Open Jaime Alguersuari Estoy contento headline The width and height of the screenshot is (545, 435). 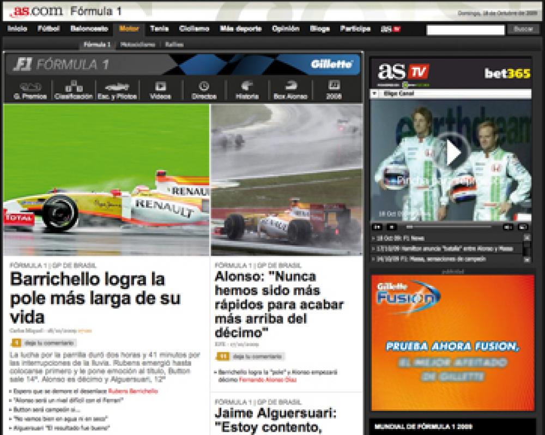tap(275, 420)
